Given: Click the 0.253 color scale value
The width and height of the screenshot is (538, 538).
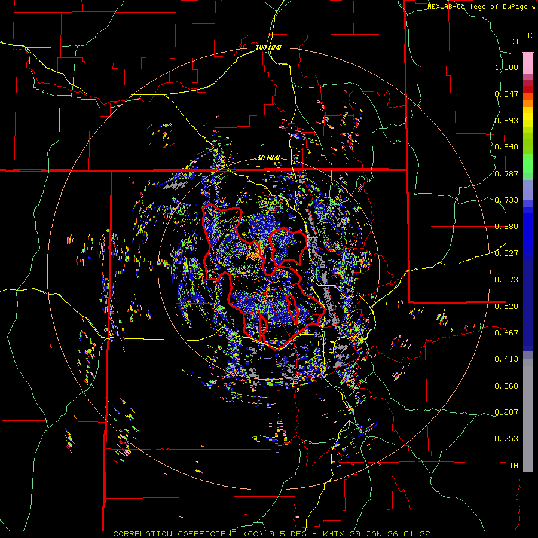Looking at the screenshot, I should pyautogui.click(x=506, y=439).
